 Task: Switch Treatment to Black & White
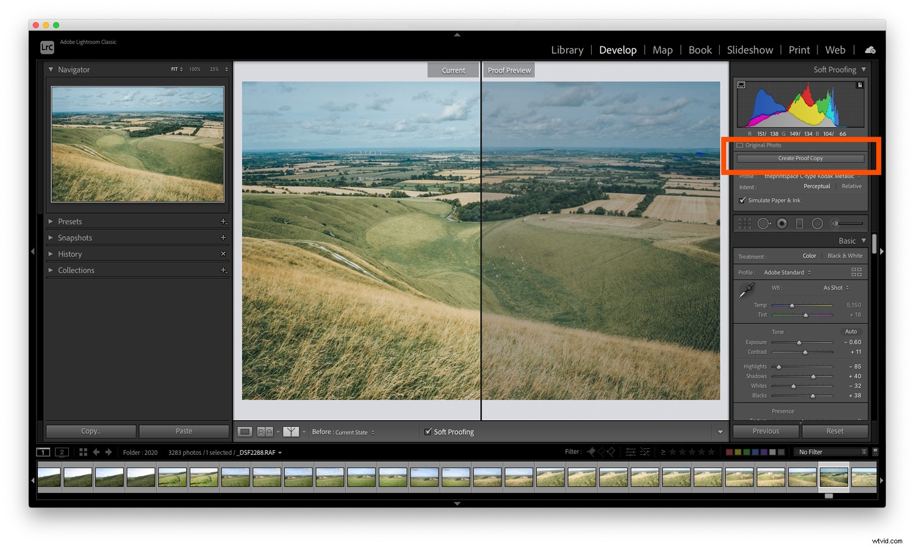click(845, 256)
